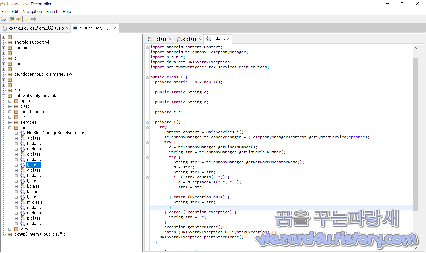The image size is (426, 253).
Task: Collapse the private f() constructor fold marker
Action: point(148,122)
